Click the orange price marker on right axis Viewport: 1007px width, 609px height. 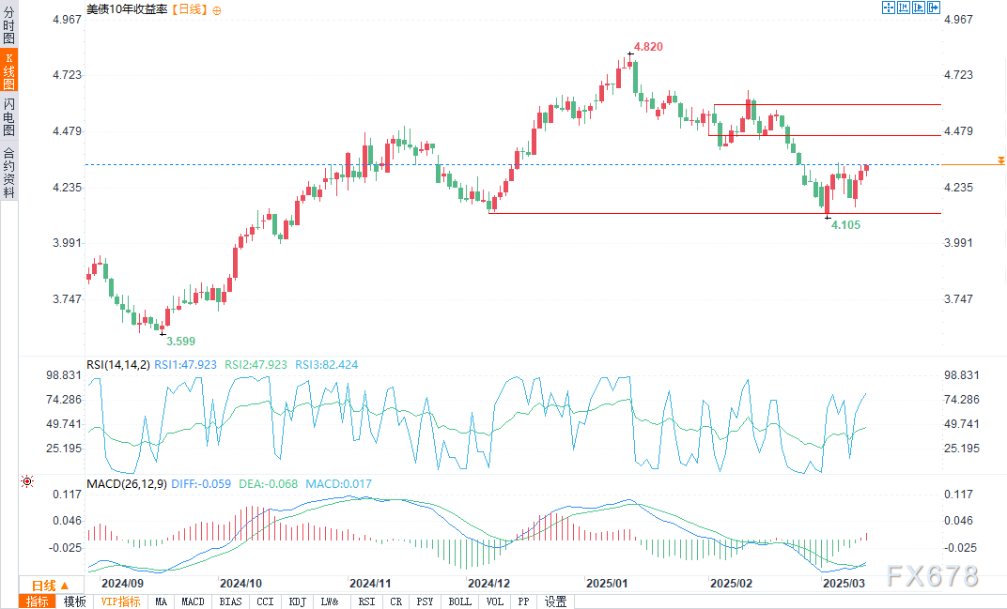click(x=1001, y=161)
